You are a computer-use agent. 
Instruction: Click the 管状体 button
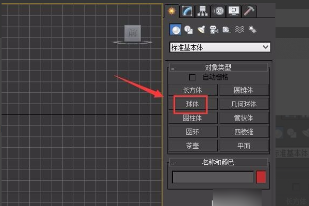click(244, 118)
